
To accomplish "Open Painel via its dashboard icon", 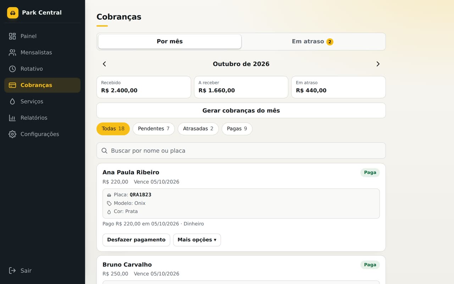I will point(12,36).
